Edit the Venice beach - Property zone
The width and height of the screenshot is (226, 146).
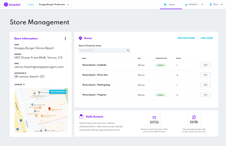coord(205,95)
